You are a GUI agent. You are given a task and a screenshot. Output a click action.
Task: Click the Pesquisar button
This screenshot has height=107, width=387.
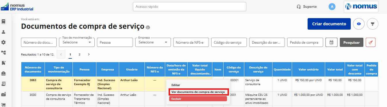tap(352, 42)
